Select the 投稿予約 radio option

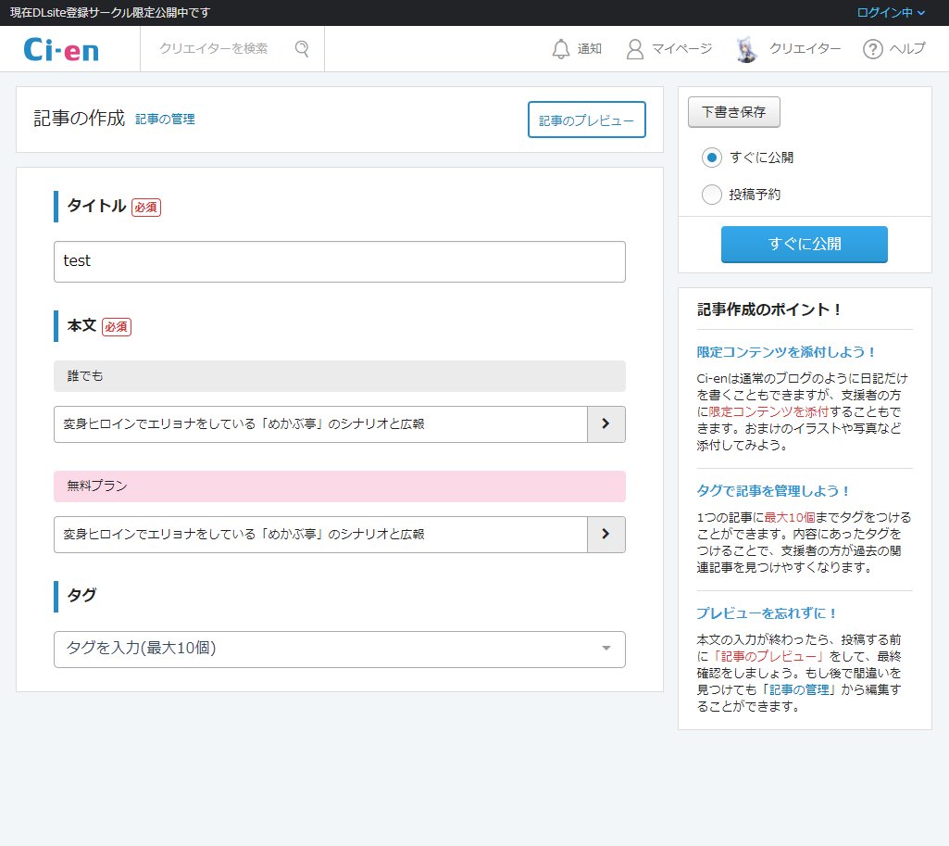click(x=712, y=195)
